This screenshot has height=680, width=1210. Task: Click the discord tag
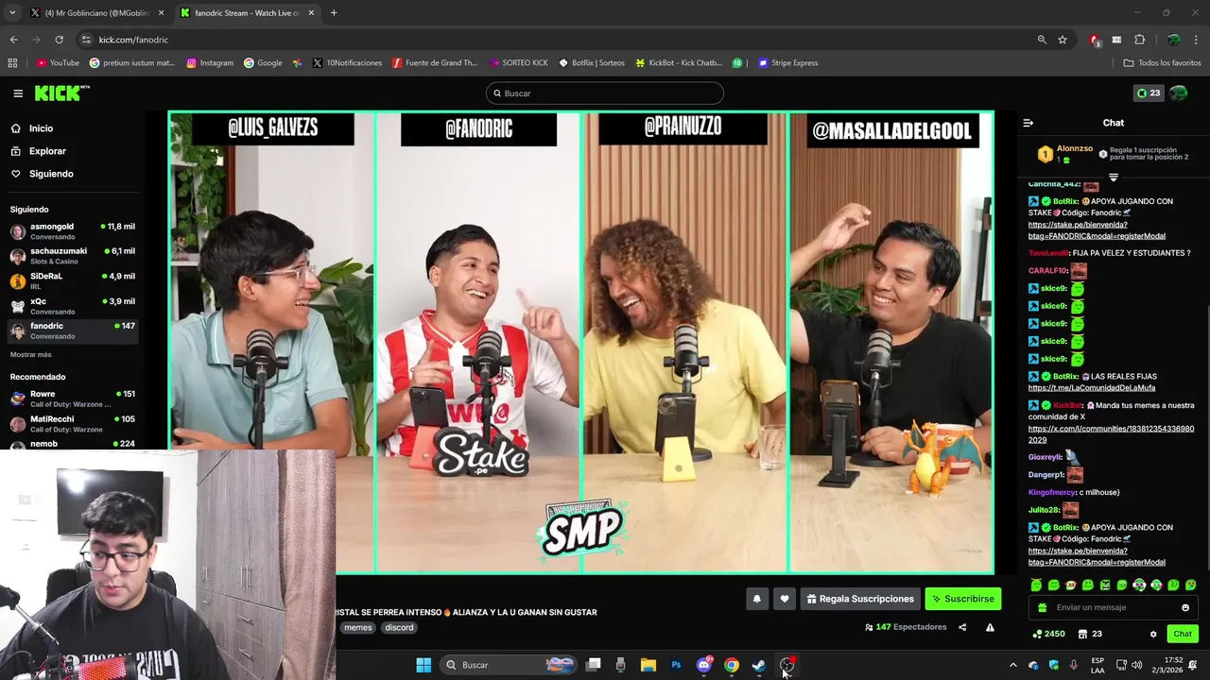pyautogui.click(x=399, y=627)
